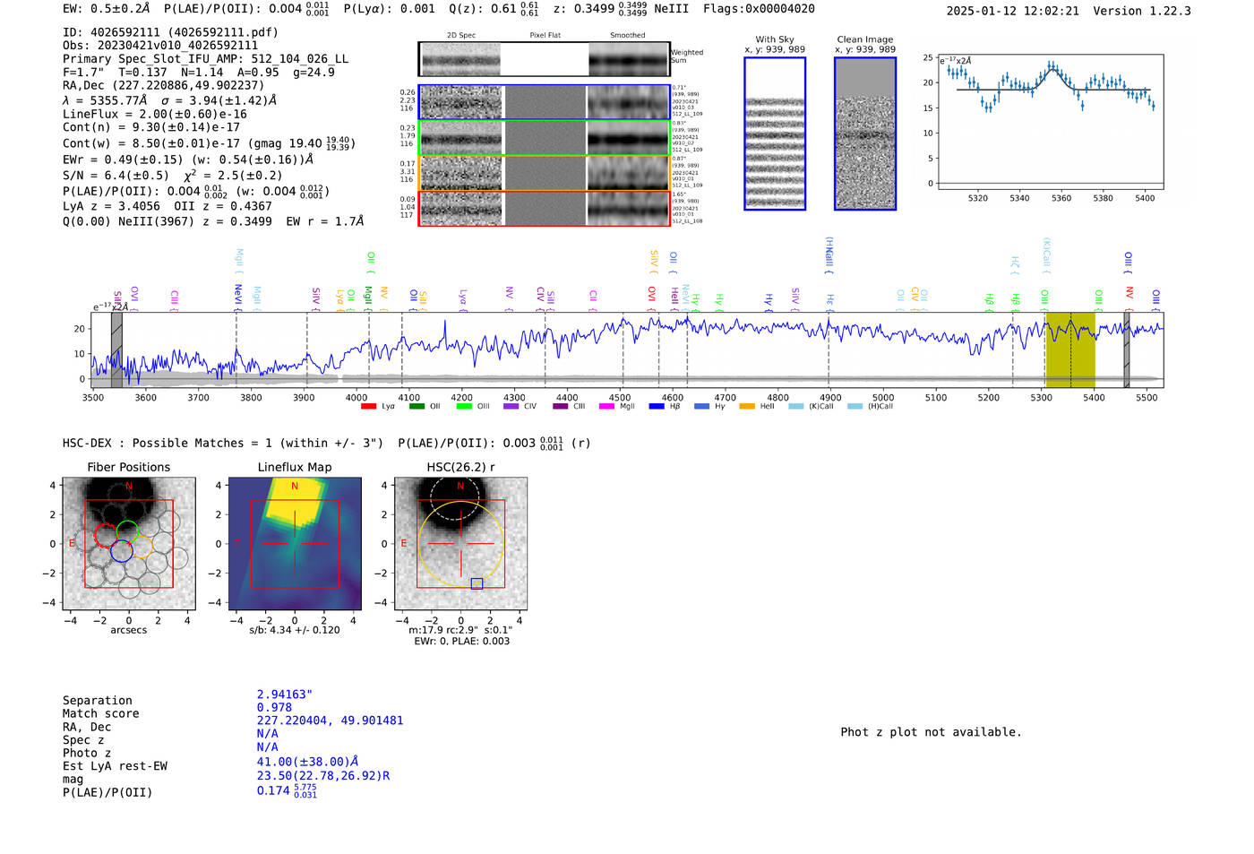Click the hatched gray band near 3550 Å
The width and height of the screenshot is (1254, 854).
pos(116,349)
